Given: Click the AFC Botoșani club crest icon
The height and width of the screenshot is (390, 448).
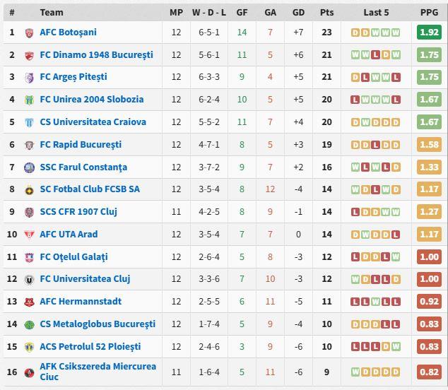Looking at the screenshot, I should pos(29,32).
